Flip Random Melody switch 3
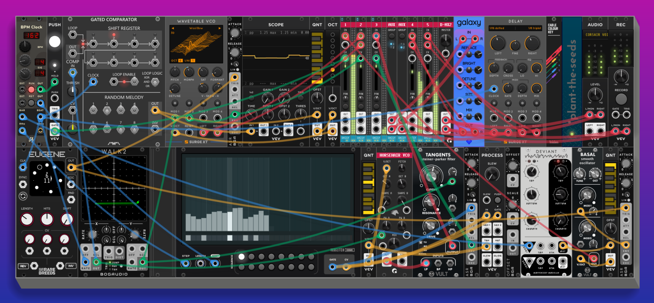This screenshot has width=654, height=303. coord(120,110)
